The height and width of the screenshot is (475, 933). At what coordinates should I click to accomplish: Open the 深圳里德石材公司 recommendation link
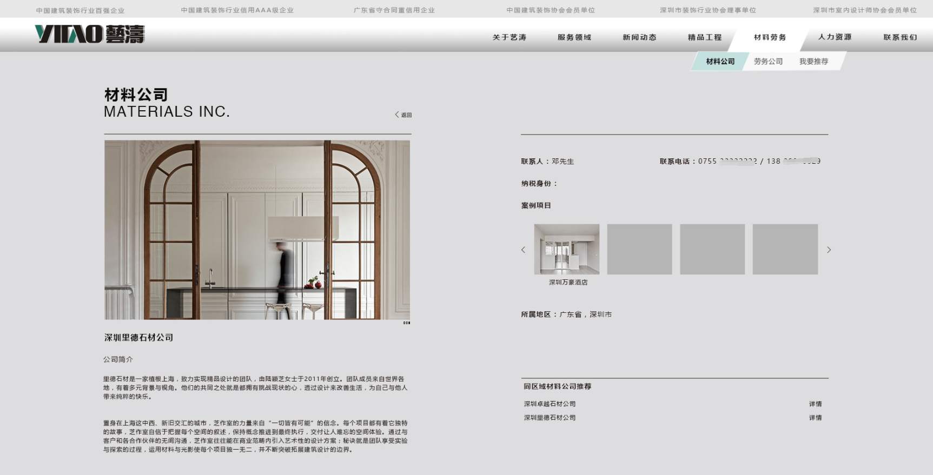[550, 418]
